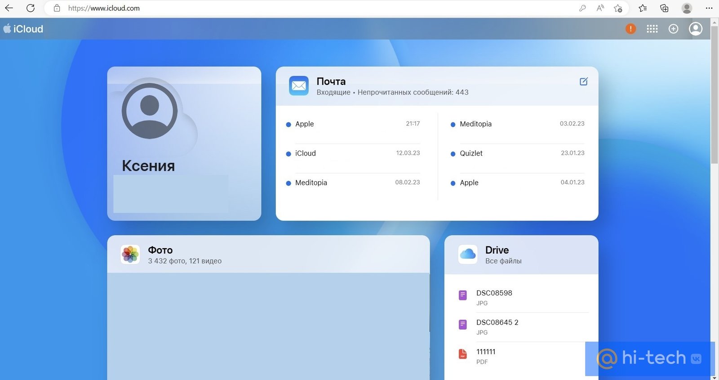
Task: Open the saved passwords key icon
Action: 582,8
